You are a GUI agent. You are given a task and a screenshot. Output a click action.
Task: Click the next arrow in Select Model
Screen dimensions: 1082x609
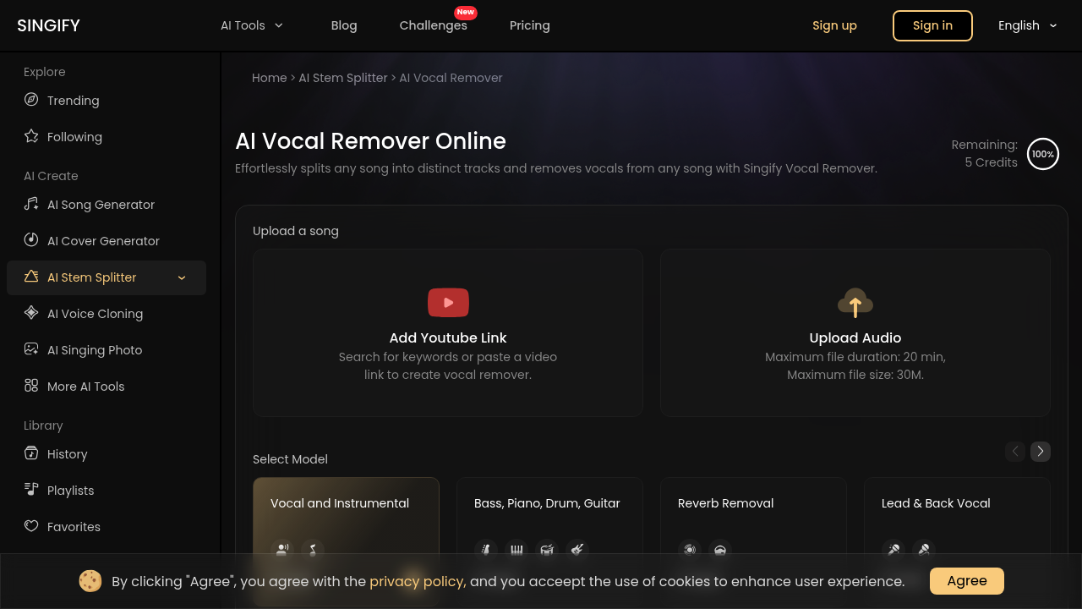(x=1041, y=451)
